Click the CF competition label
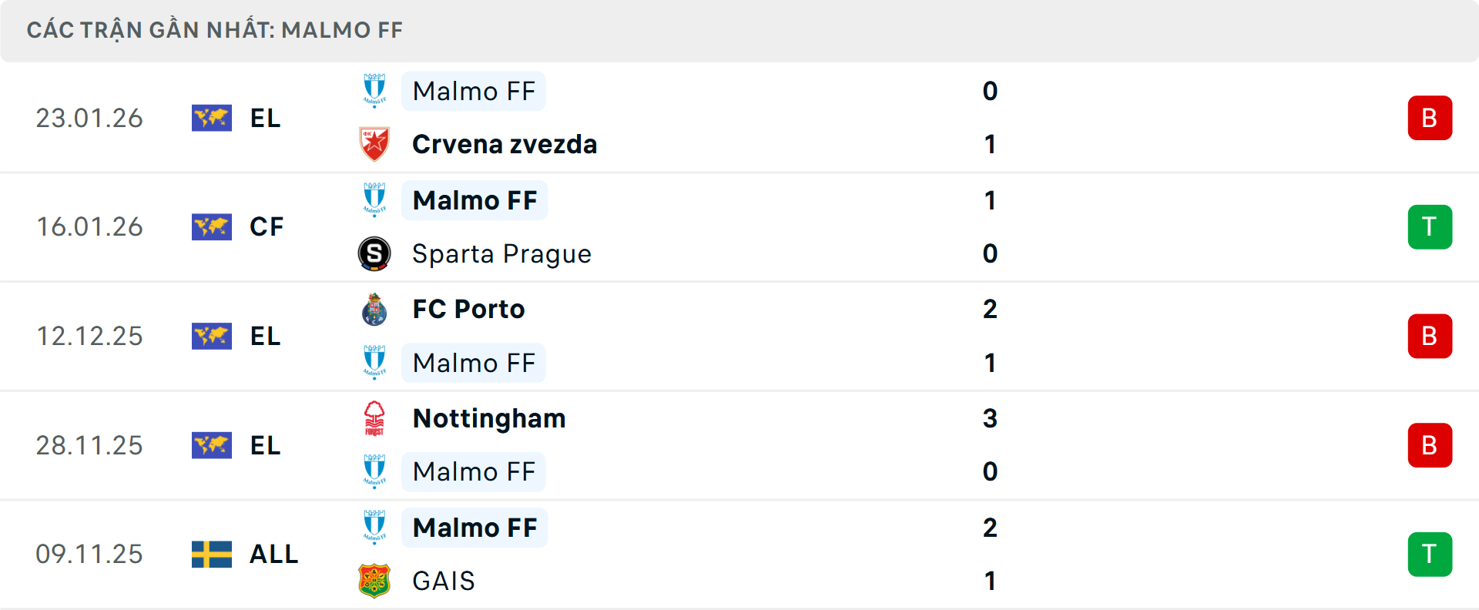 tap(267, 226)
